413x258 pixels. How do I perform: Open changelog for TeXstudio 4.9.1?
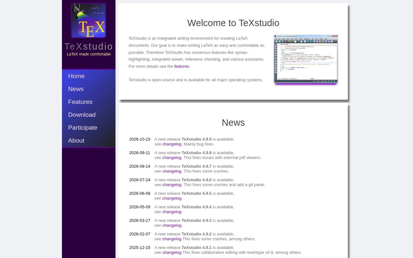pyautogui.click(x=172, y=253)
